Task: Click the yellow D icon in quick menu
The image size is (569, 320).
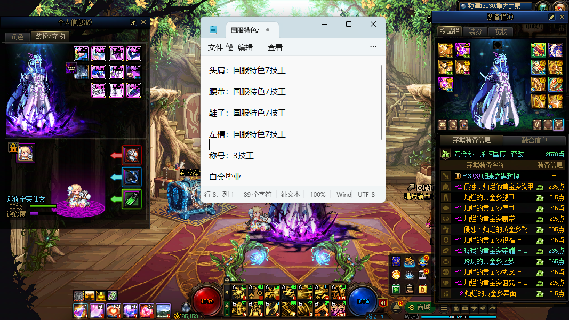Action: click(x=423, y=289)
